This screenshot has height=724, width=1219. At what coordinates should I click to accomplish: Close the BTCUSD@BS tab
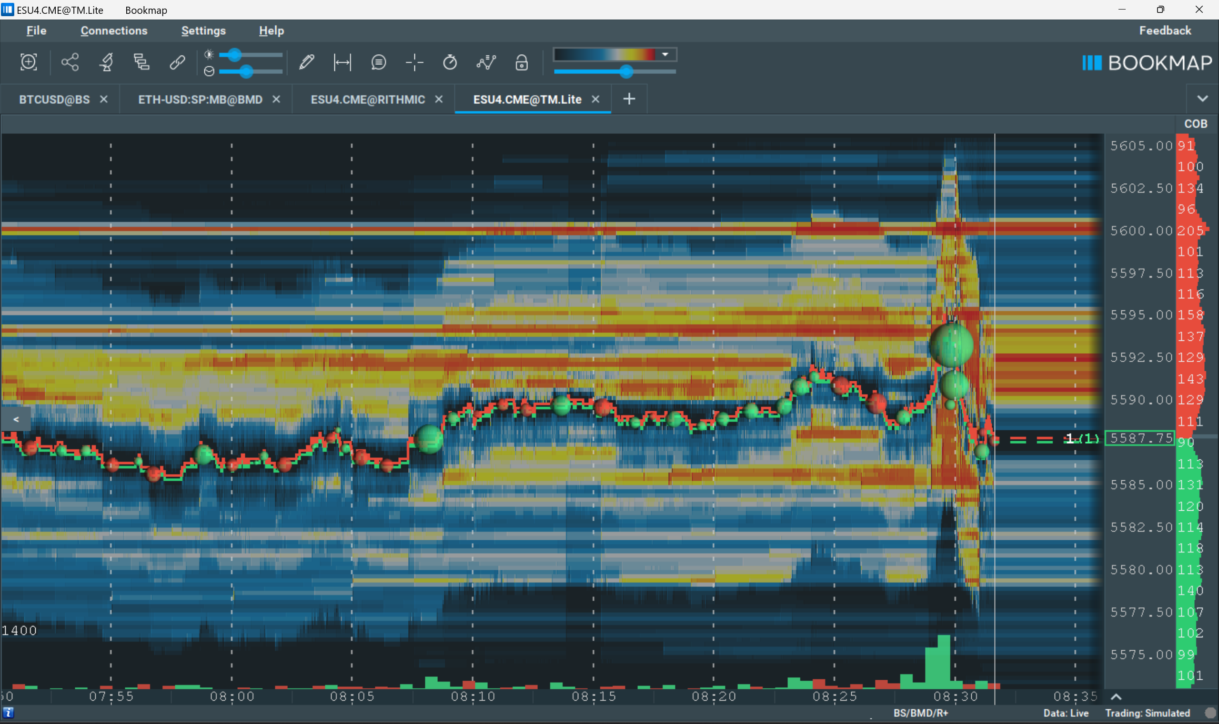[x=103, y=99]
